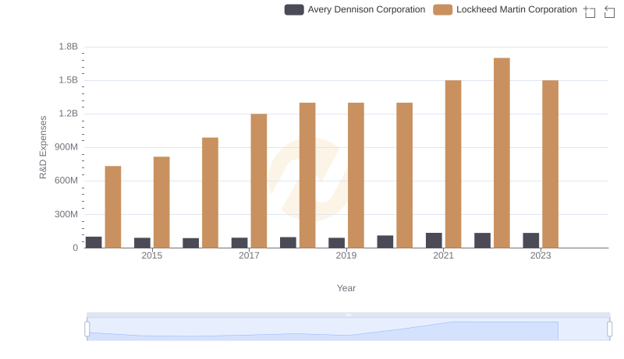Click the 300M y-axis label

(66, 214)
